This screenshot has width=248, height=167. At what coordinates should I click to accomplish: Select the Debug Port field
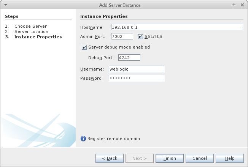click(x=129, y=58)
